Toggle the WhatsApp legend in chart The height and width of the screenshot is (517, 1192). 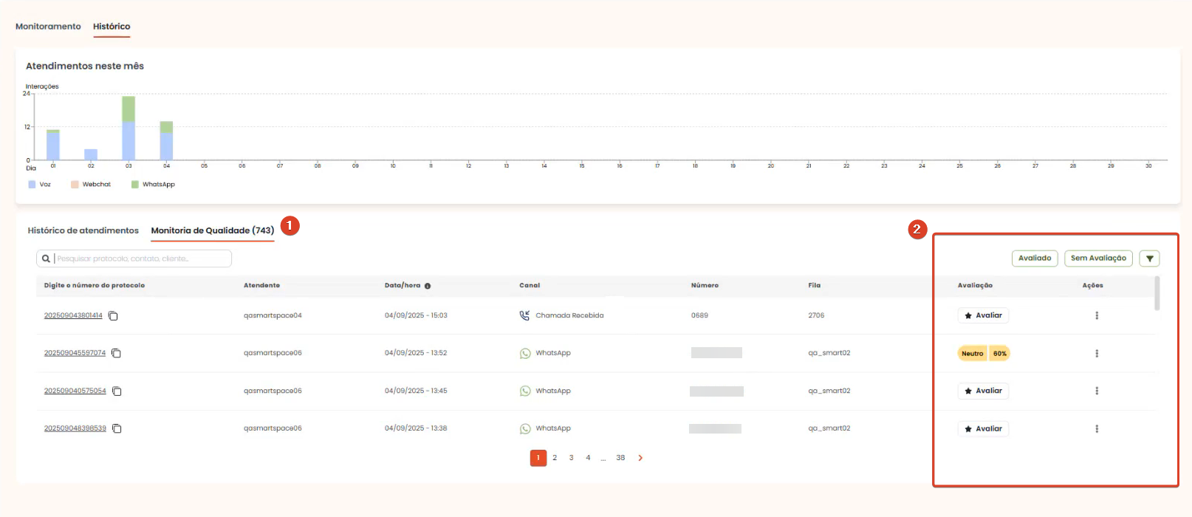click(x=153, y=185)
